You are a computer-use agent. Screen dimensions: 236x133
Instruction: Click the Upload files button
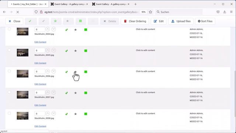(x=181, y=21)
